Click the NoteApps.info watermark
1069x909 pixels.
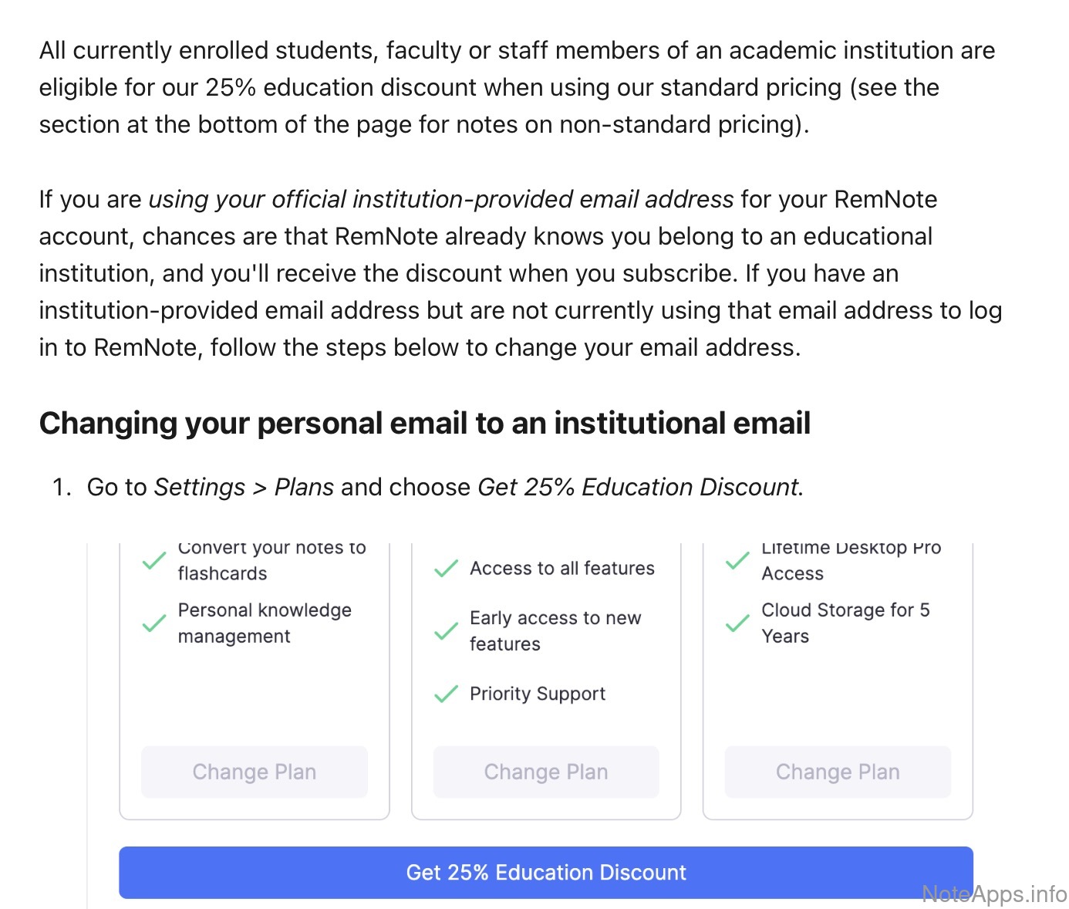click(x=994, y=894)
